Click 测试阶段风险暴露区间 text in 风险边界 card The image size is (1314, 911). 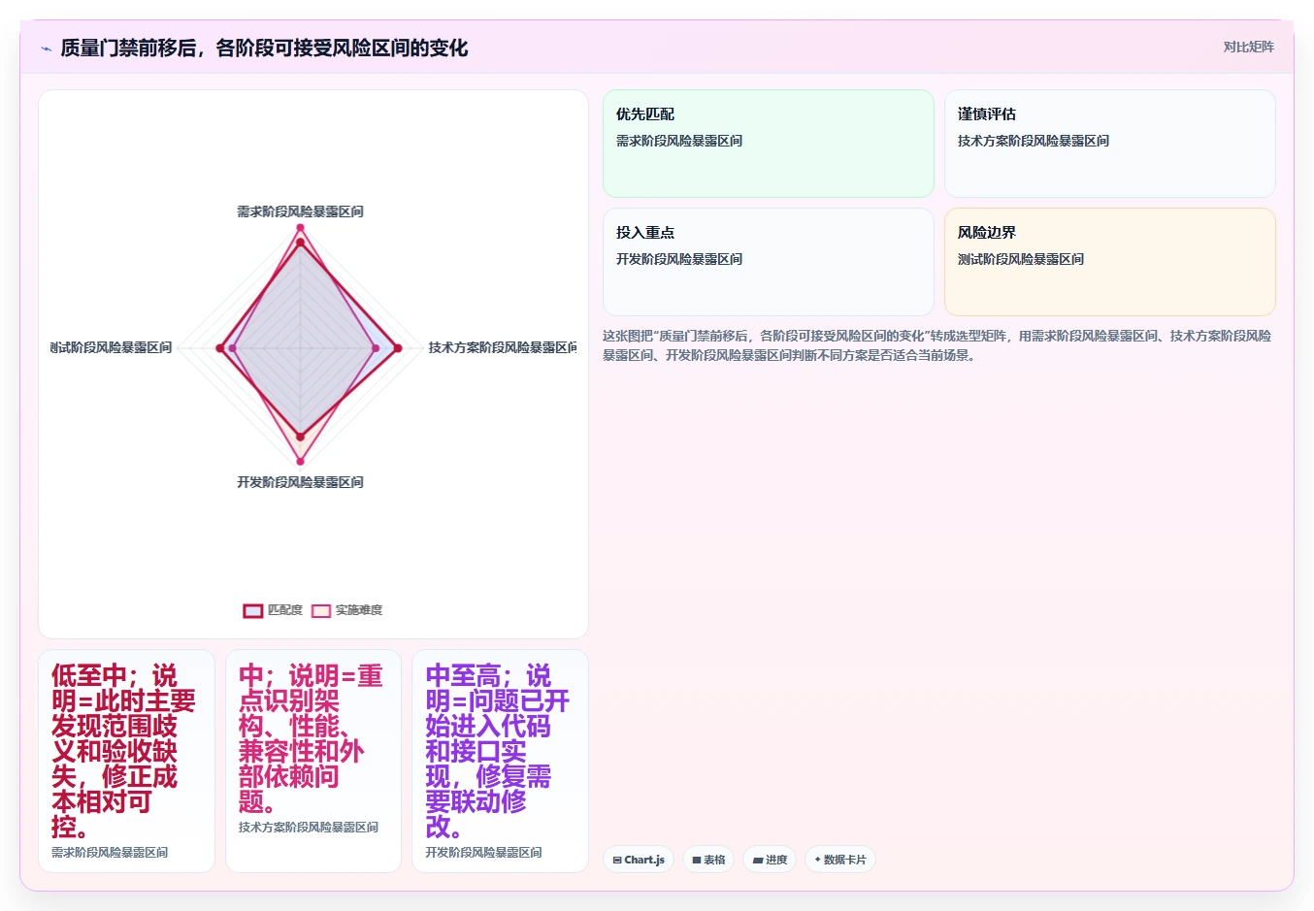pos(1021,259)
